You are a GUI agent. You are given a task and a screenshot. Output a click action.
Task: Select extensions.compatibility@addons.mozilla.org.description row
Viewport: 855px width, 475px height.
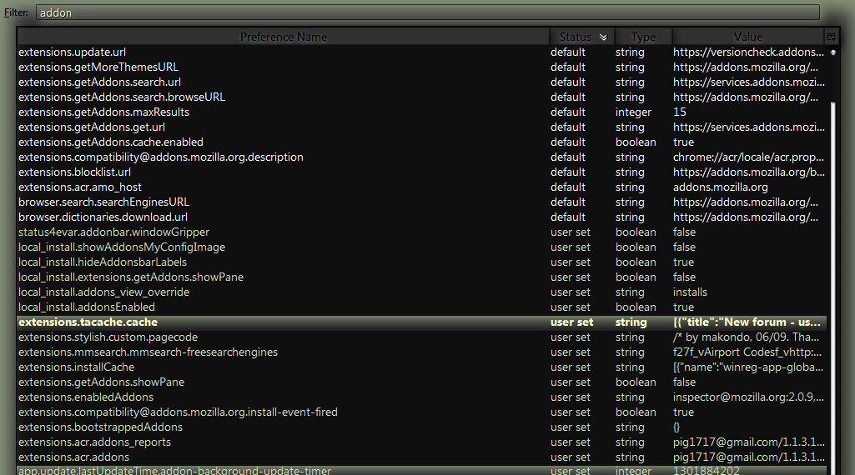422,157
